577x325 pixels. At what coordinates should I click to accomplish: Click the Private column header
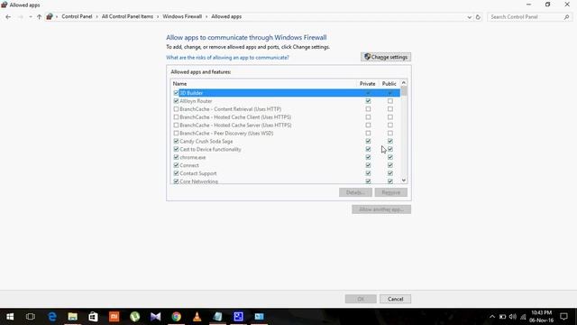(x=367, y=84)
